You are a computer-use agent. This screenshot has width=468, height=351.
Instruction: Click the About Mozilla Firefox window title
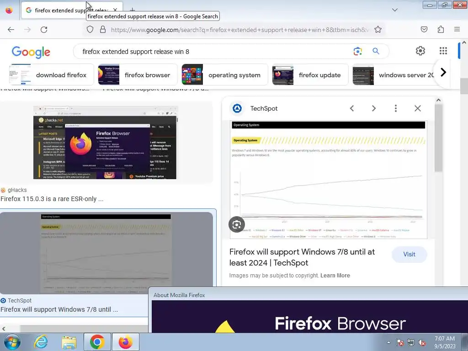pos(179,295)
